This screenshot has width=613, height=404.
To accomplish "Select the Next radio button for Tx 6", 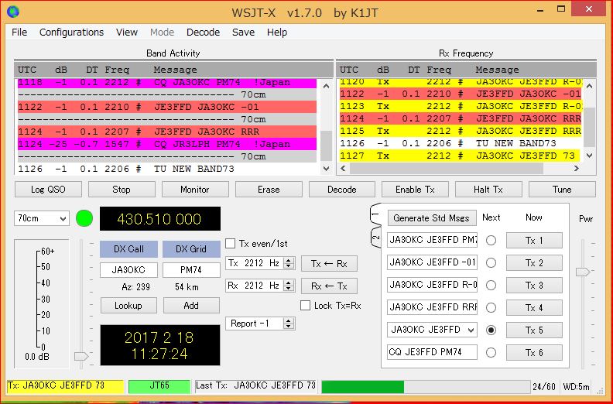I will [491, 353].
